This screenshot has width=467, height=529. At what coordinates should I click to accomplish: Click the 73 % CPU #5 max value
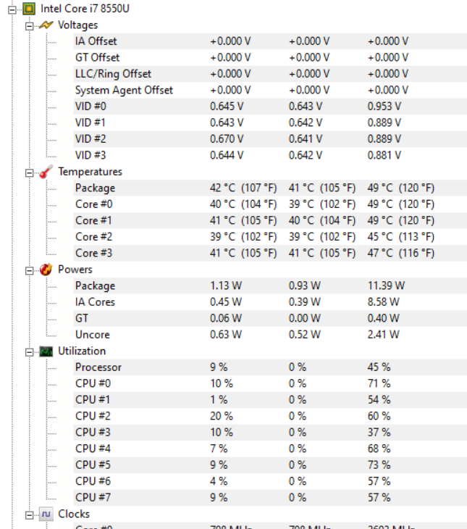click(x=379, y=465)
